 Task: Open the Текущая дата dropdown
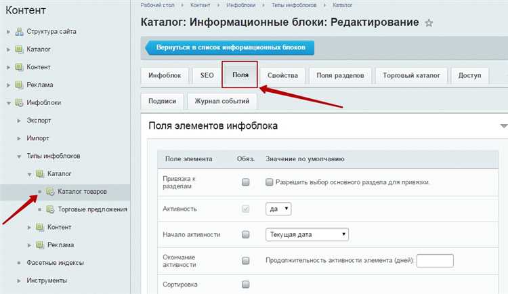(307, 234)
